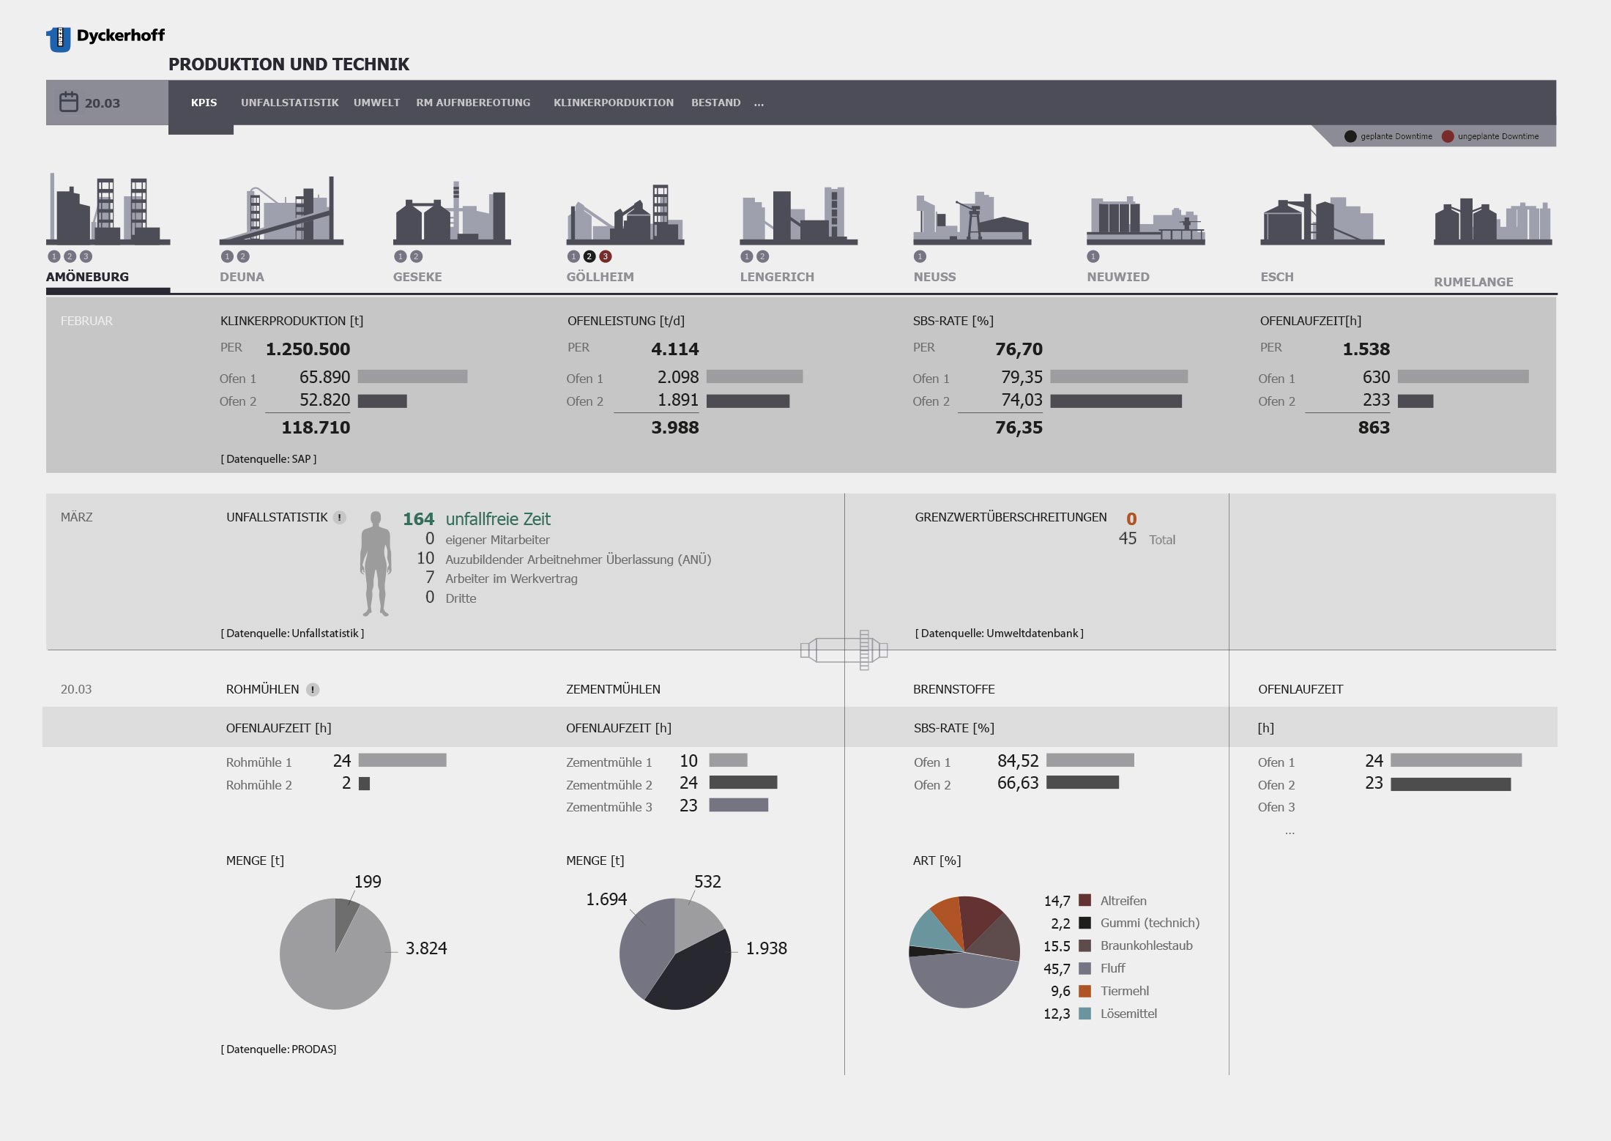Image resolution: width=1611 pixels, height=1141 pixels.
Task: Select the Amöneburg plant icon
Action: 108,209
